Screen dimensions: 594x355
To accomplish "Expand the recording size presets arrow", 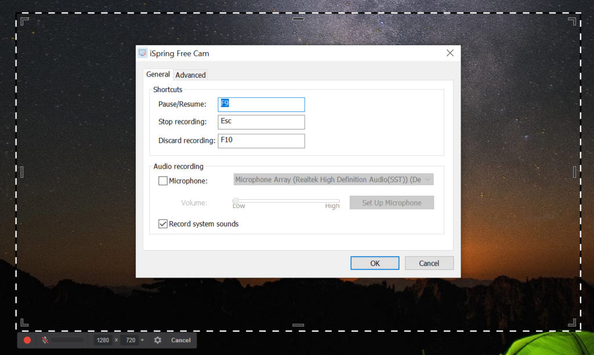I will [143, 341].
